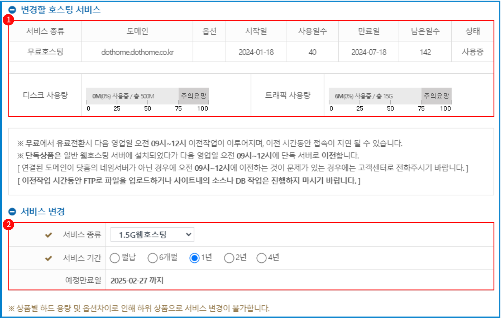This screenshot has height=318, width=501.
Task: Select the 6개월 service period option
Action: click(x=152, y=258)
